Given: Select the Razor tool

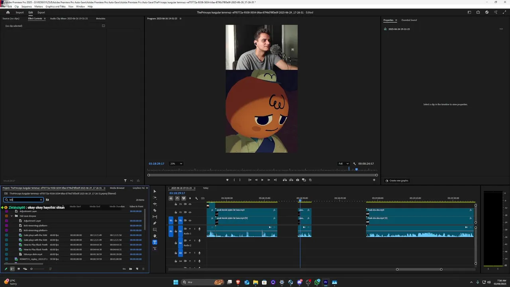Looking at the screenshot, I should click(x=155, y=210).
